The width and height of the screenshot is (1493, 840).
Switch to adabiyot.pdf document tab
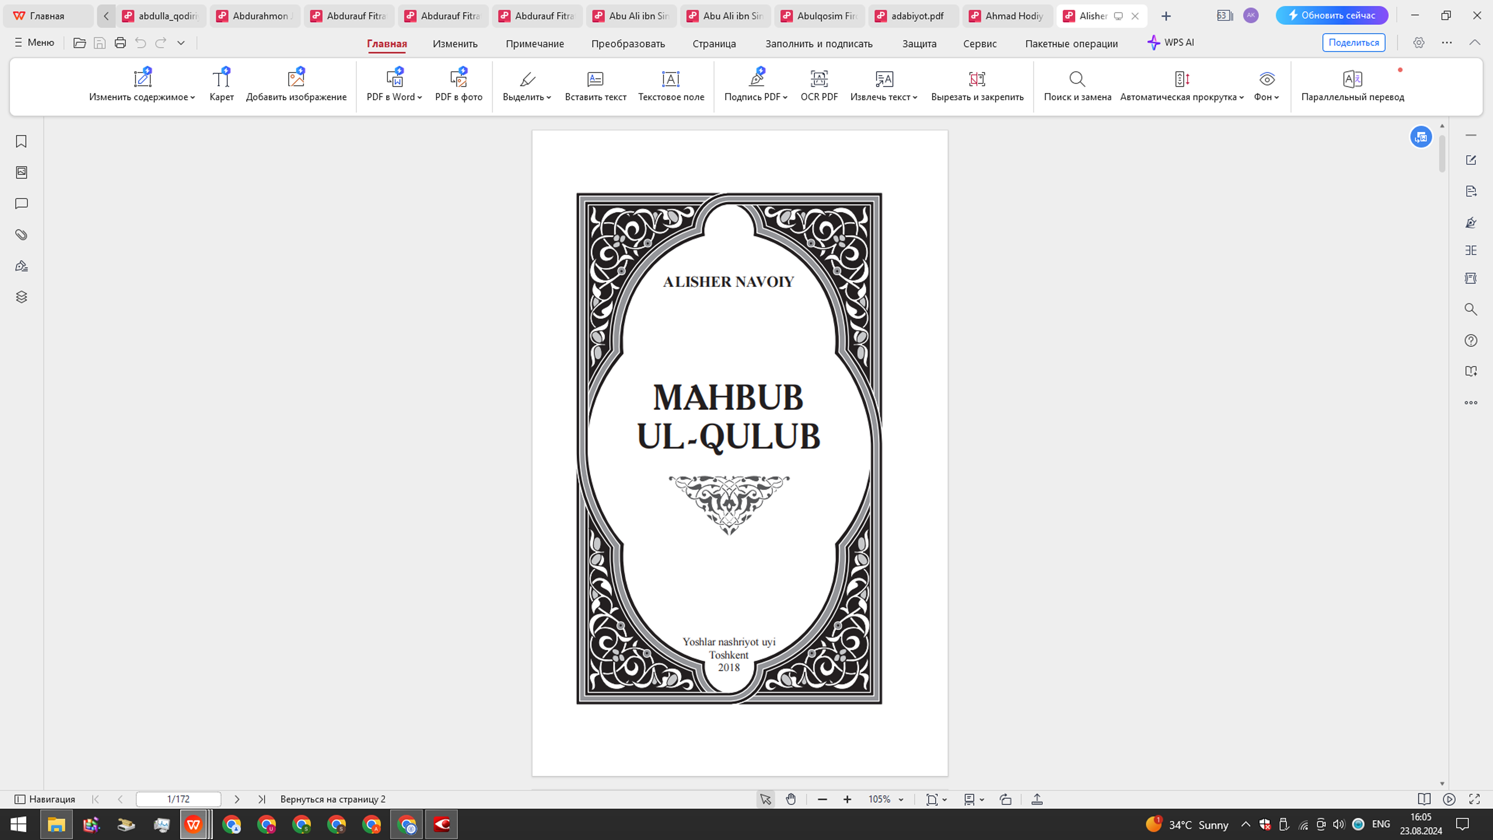pyautogui.click(x=913, y=16)
